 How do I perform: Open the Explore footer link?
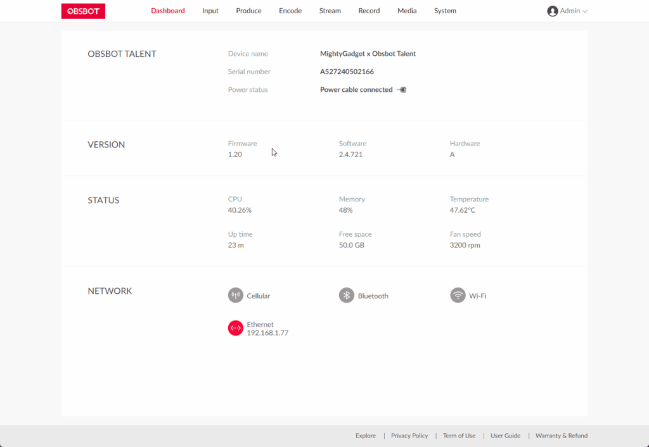point(366,436)
